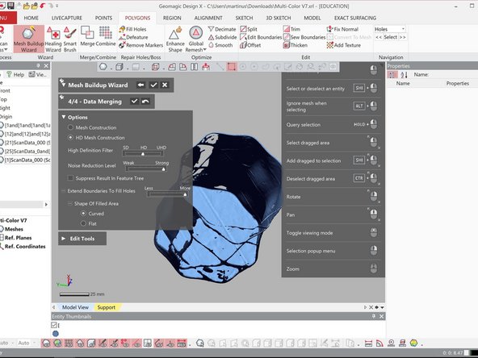This screenshot has width=478, height=358.
Task: Collapse Extend Boundaries To Fill Holes group
Action: (x=64, y=191)
